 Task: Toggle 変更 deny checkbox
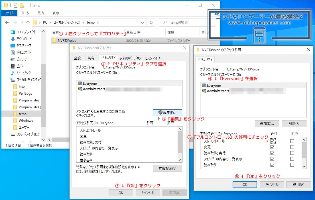click(x=292, y=147)
